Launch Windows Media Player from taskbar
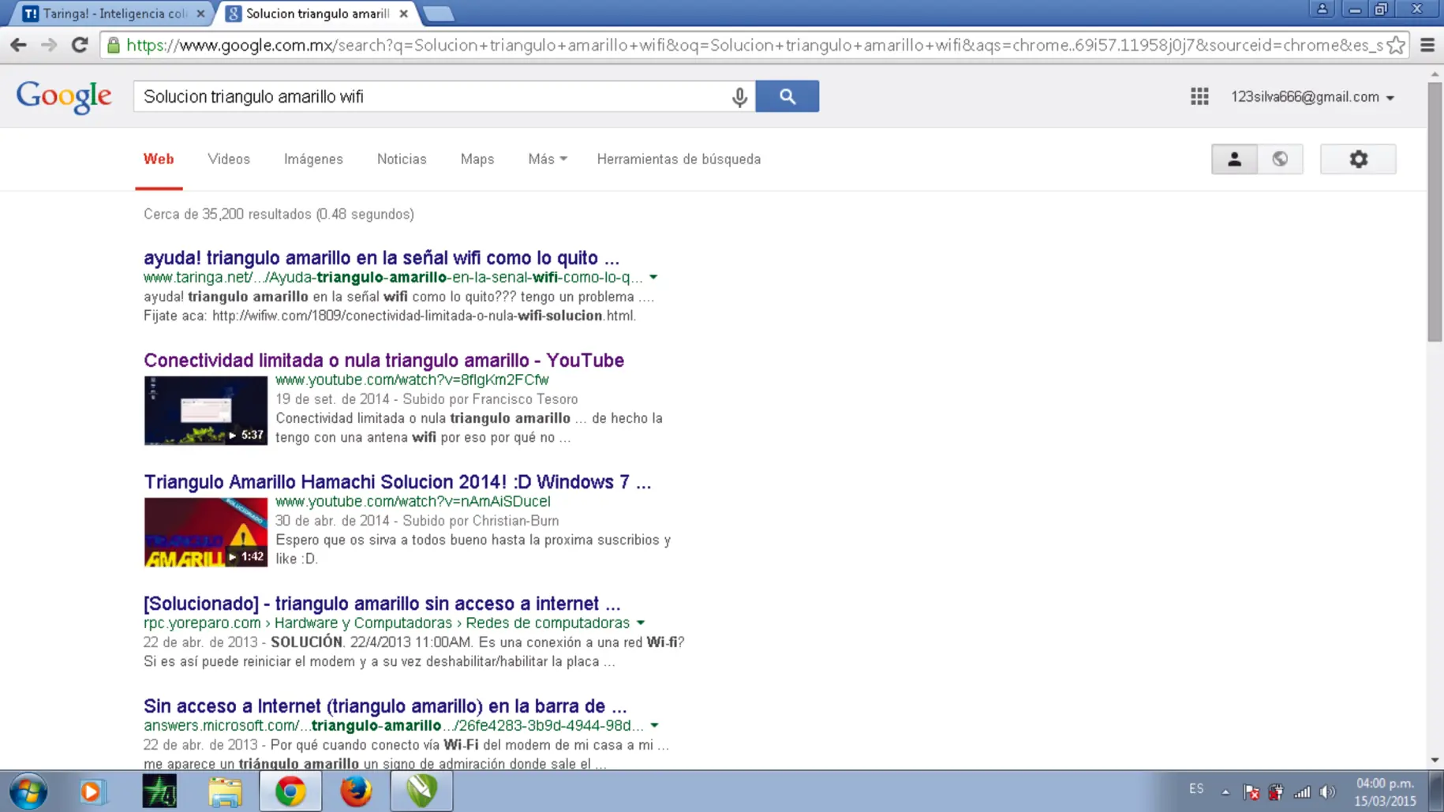 [92, 791]
